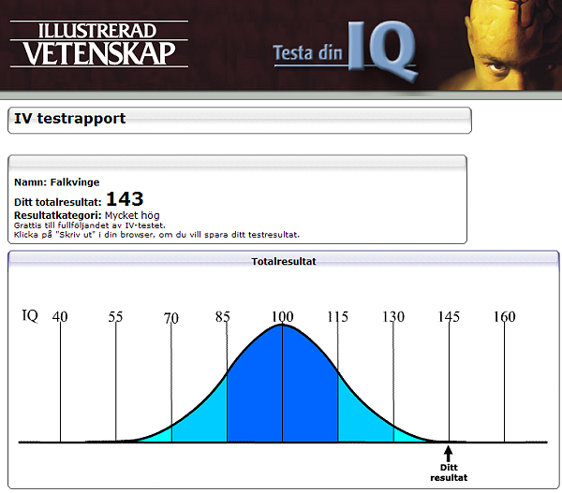The image size is (562, 493).
Task: Click the 'Totalresultat' chart header
Action: (284, 261)
